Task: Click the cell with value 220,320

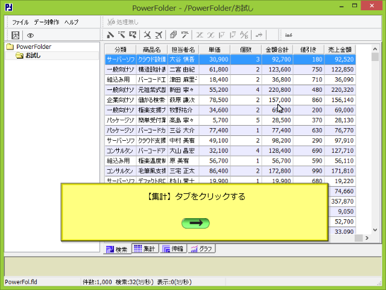Action: pyautogui.click(x=340, y=90)
